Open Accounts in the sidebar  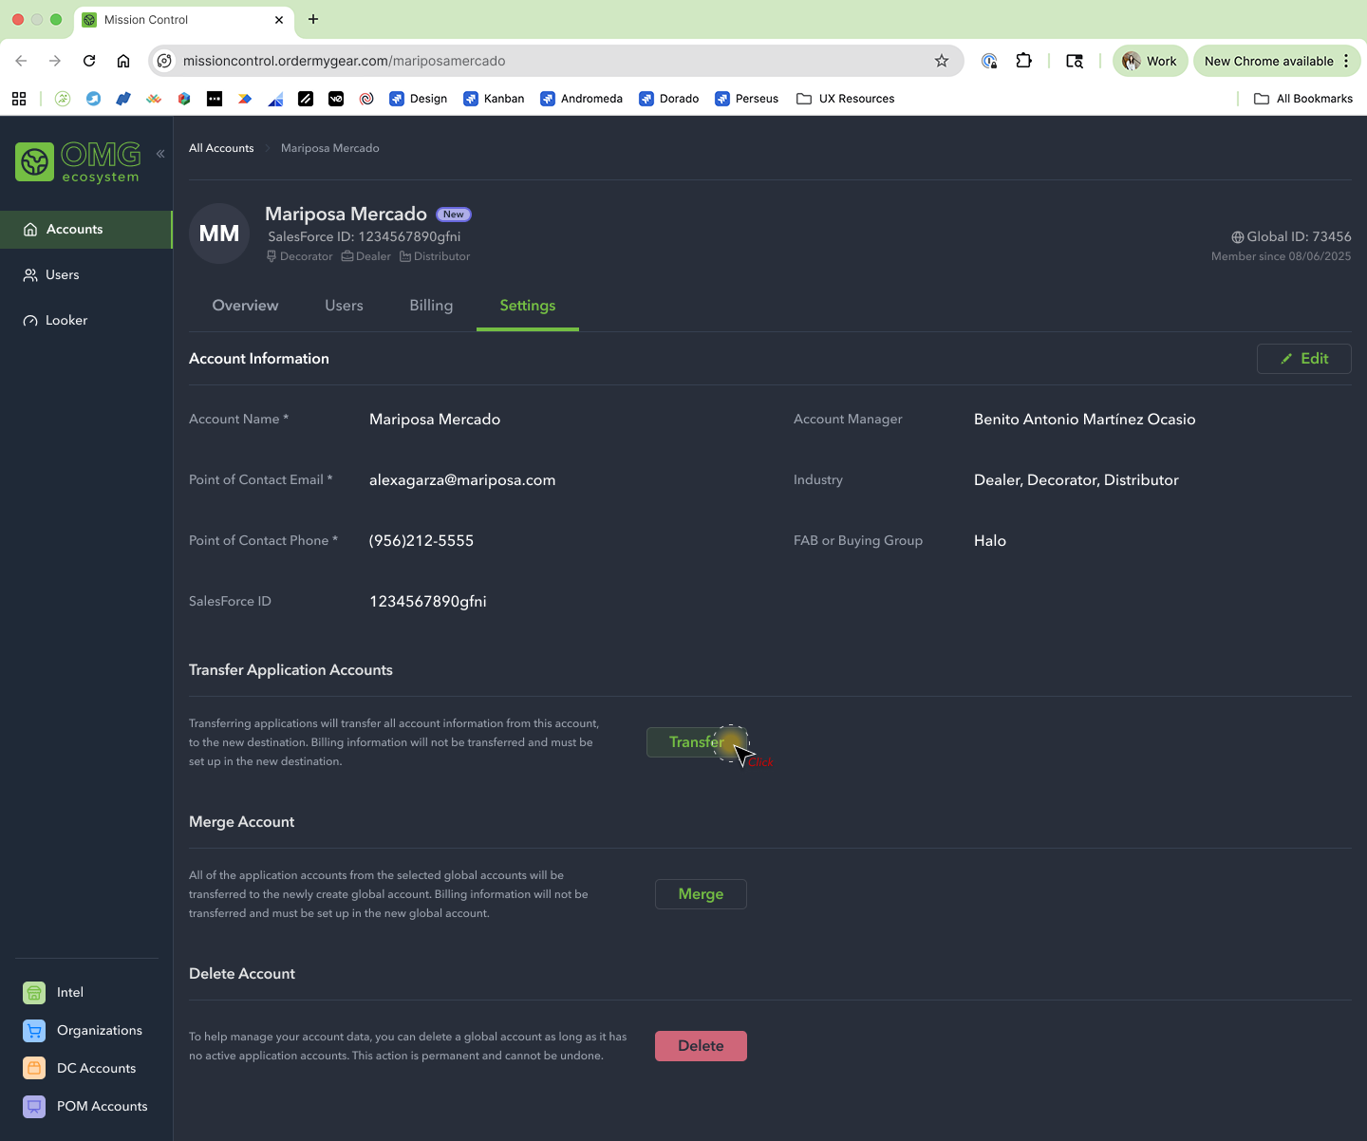pyautogui.click(x=85, y=230)
